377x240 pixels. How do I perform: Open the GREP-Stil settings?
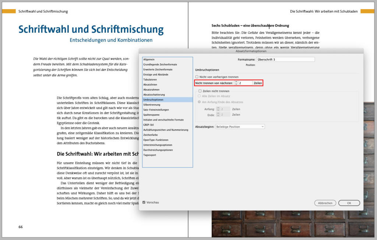tap(149, 125)
